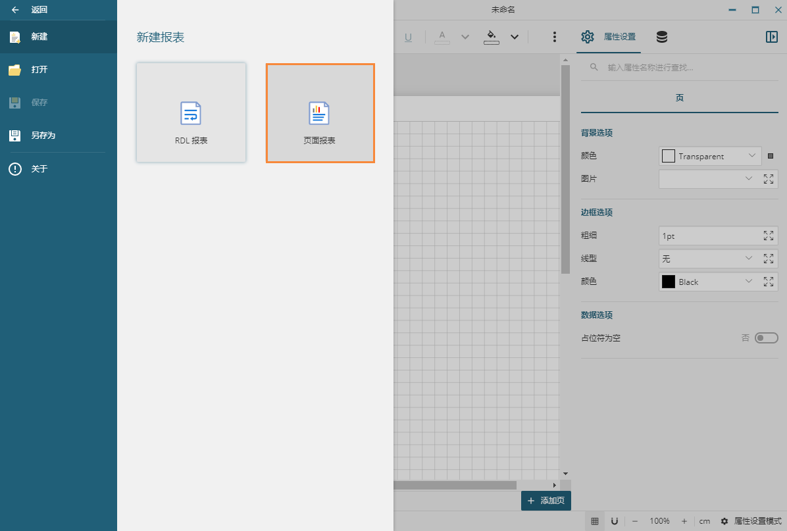Choose the 页面报表 page report template

(320, 113)
